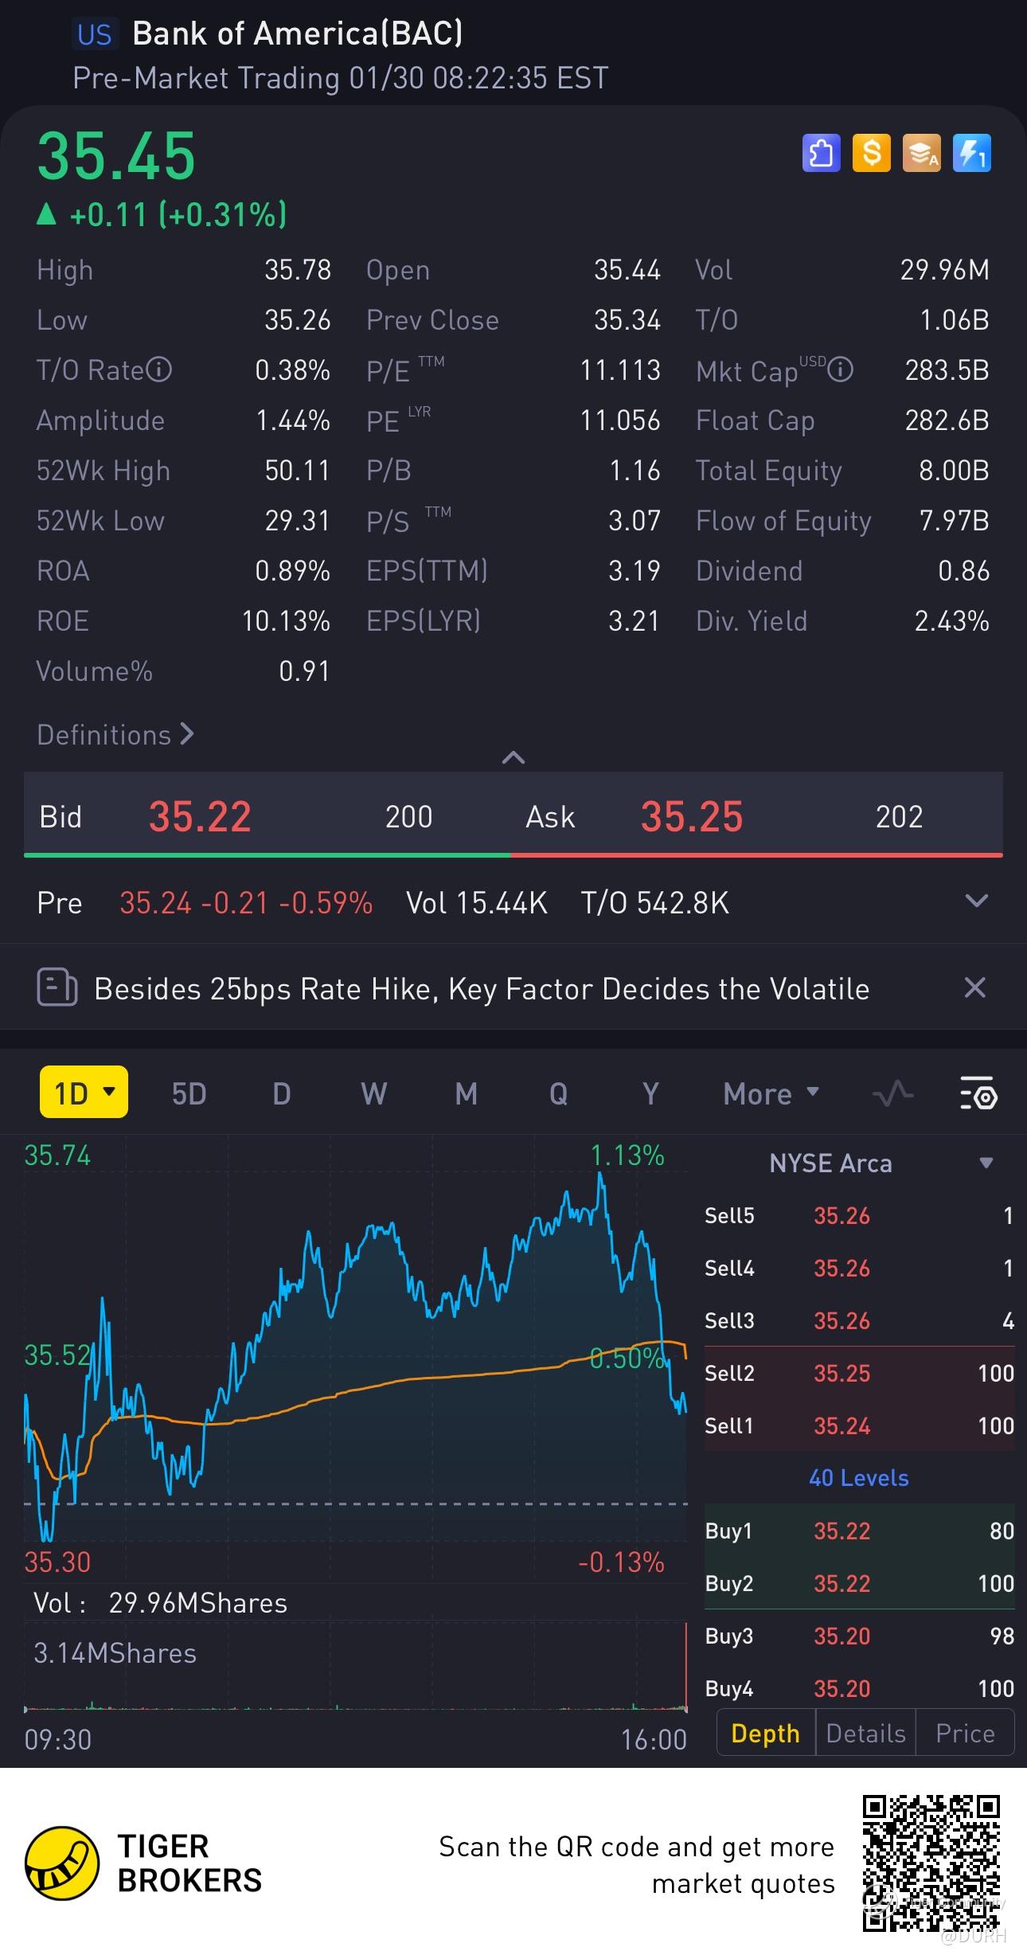
Task: Open the 40 Levels order book
Action: 859,1478
